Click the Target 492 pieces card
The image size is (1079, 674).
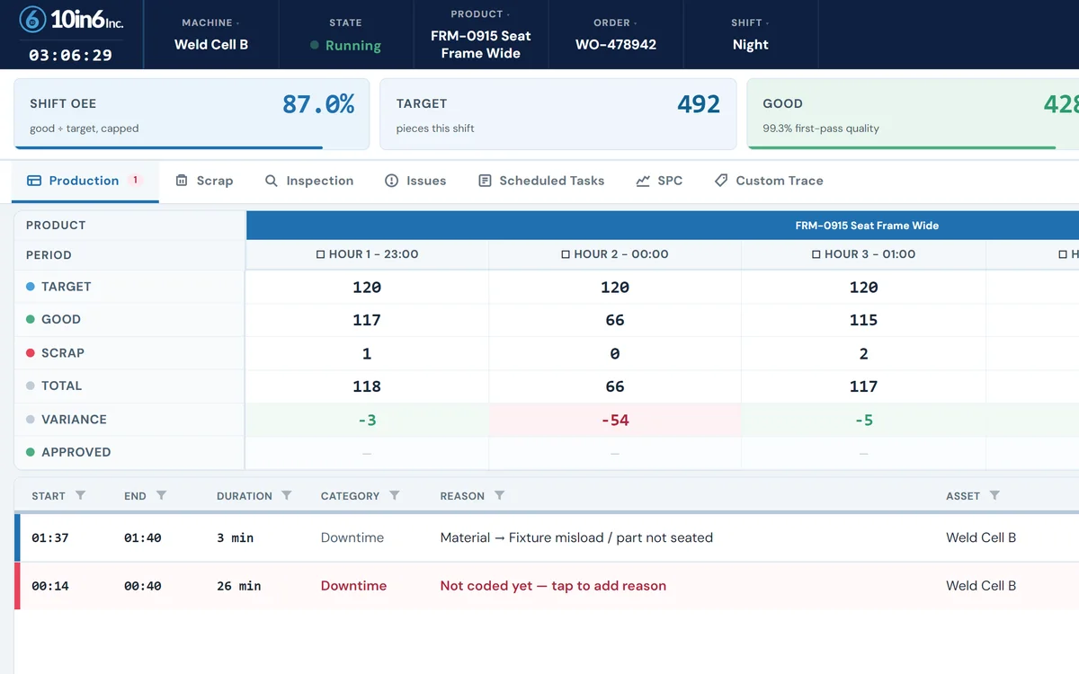(557, 114)
